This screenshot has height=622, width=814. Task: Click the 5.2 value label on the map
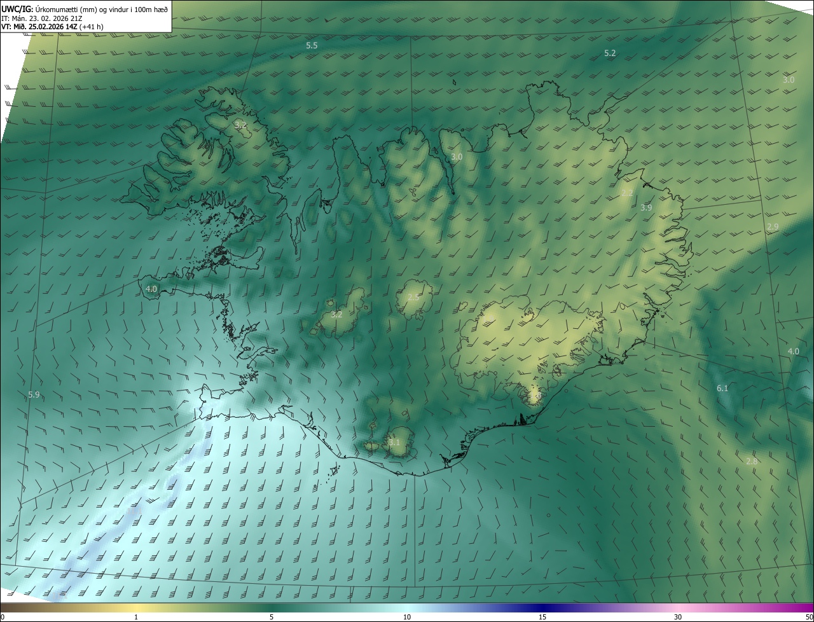tap(610, 53)
